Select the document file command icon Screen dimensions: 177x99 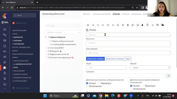point(147,25)
